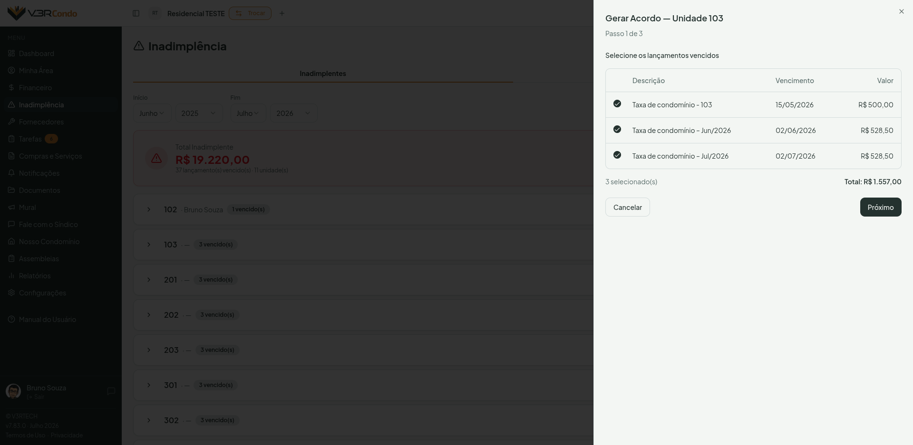Expand unit 103 row chevron
Image resolution: width=913 pixels, height=445 pixels.
(x=149, y=245)
